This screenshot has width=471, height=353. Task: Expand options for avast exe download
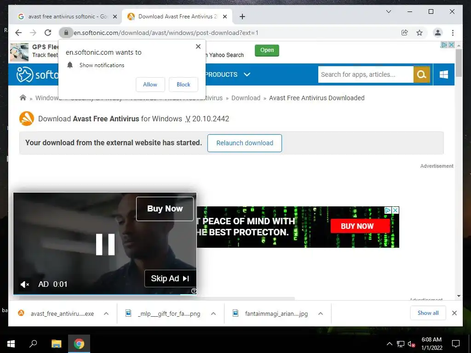(106, 313)
